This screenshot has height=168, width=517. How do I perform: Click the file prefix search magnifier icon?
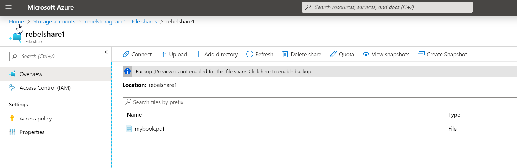[128, 102]
